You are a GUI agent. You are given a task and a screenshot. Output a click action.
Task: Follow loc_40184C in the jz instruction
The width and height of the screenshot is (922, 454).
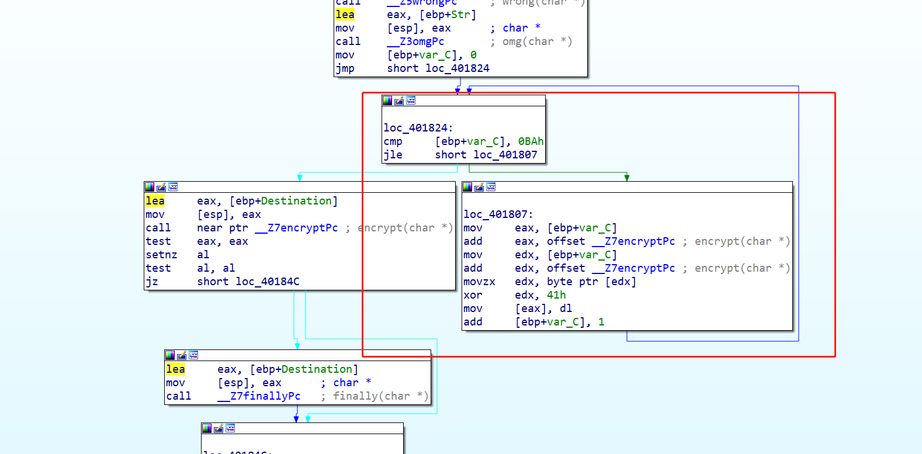tap(267, 282)
